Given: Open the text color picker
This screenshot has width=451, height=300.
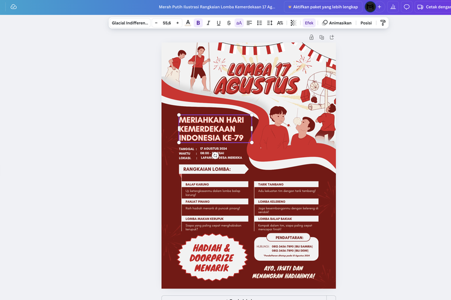Looking at the screenshot, I should pos(188,23).
